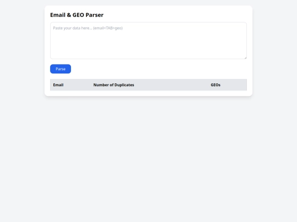The height and width of the screenshot is (222, 297).
Task: Click the "Paste your data here" placeholder text
Action: point(73,28)
